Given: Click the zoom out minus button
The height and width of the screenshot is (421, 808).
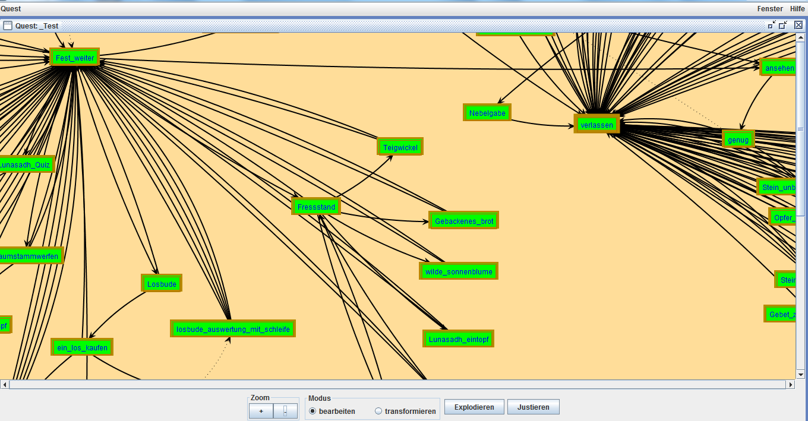Looking at the screenshot, I should pyautogui.click(x=285, y=411).
